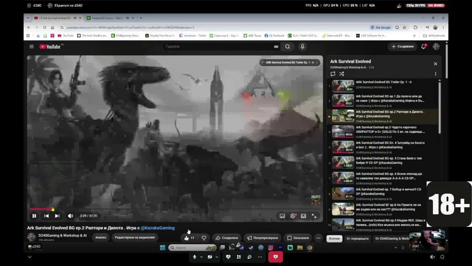The image size is (472, 266).
Task: Dislike the video with thumbs down
Action: point(204,238)
